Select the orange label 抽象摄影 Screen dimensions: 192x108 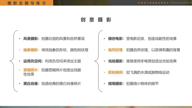pos(31,50)
